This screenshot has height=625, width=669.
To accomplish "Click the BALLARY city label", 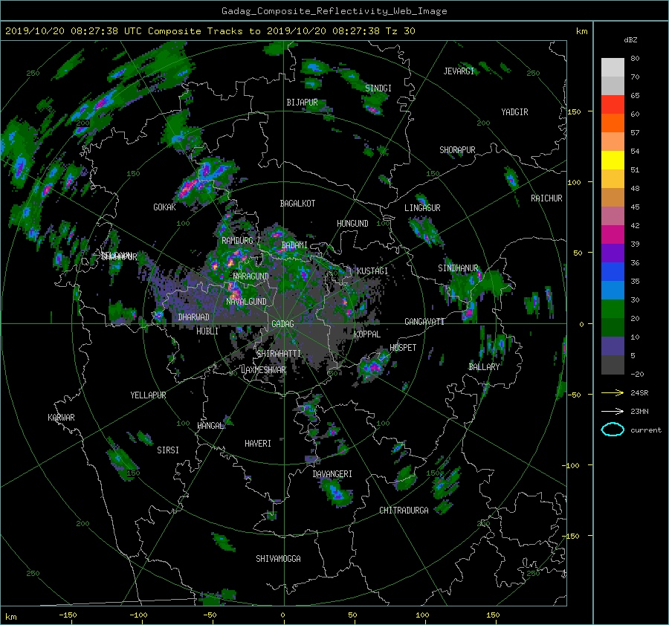I will pos(484,367).
